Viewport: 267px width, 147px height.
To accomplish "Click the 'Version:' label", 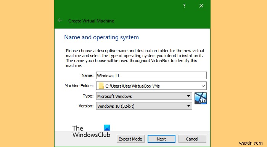I will click(86, 106).
